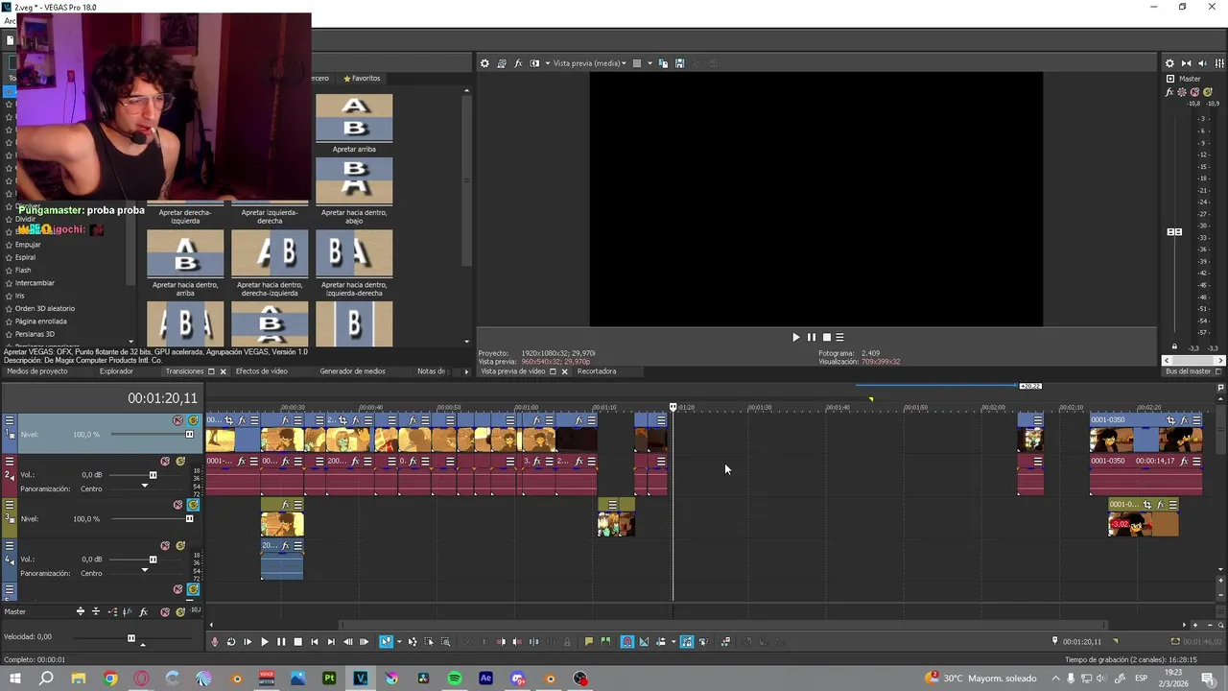Switch to the 'Recortadora' tab
Image resolution: width=1228 pixels, height=691 pixels.
coord(597,371)
